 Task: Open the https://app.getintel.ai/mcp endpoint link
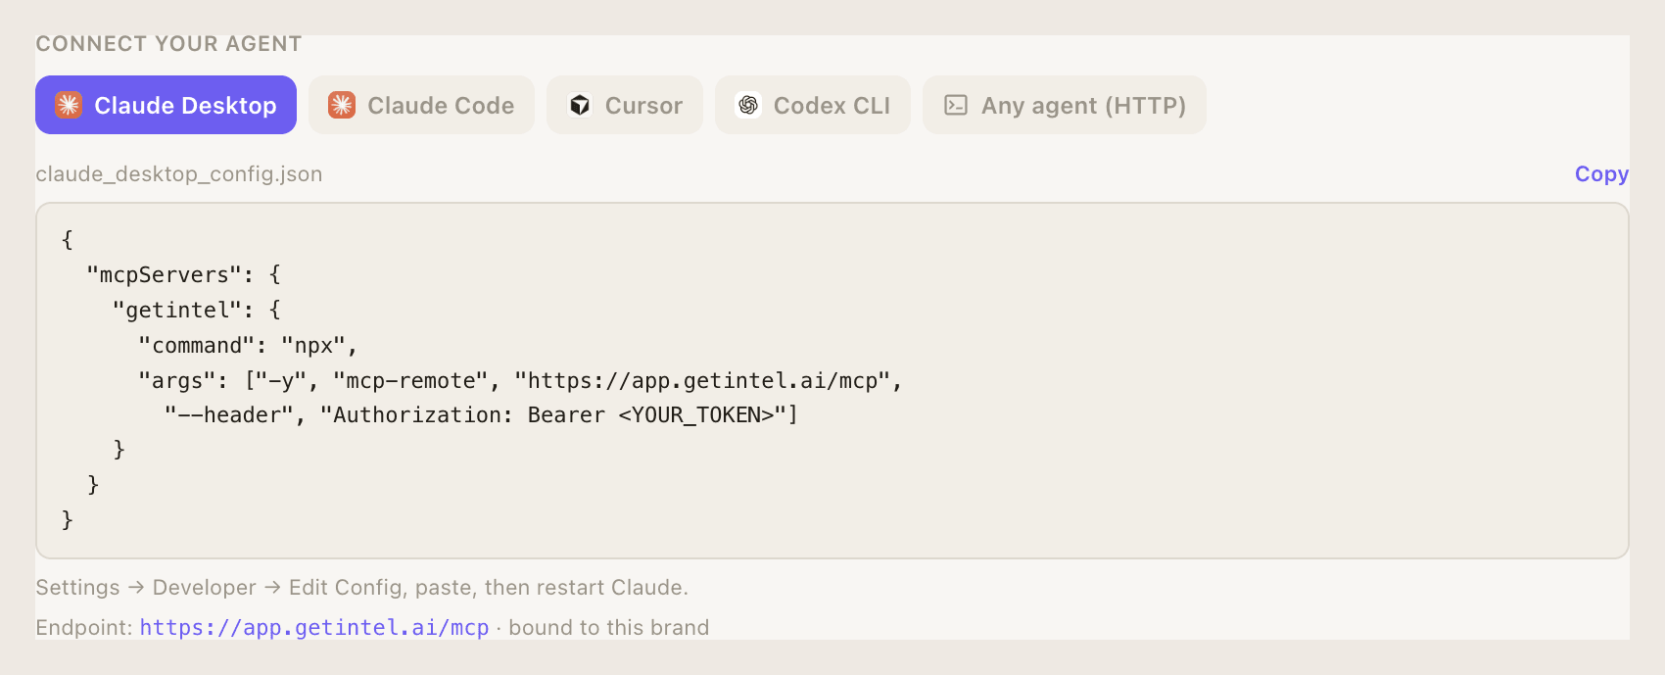(x=314, y=628)
